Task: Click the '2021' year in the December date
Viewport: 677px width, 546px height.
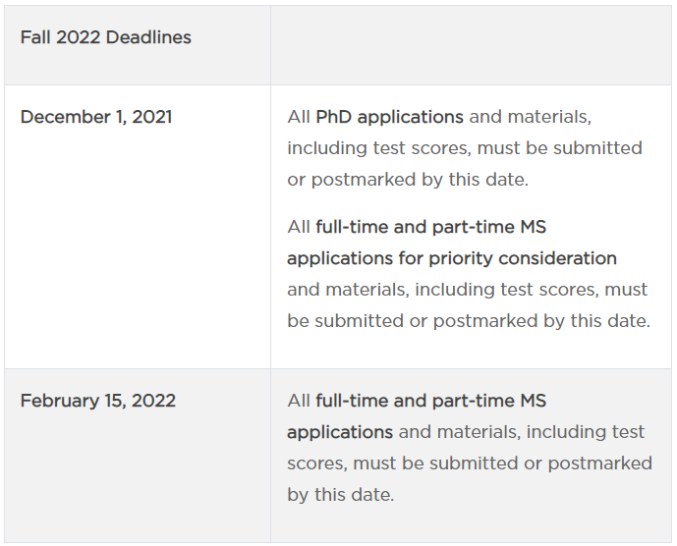Action: pos(152,117)
